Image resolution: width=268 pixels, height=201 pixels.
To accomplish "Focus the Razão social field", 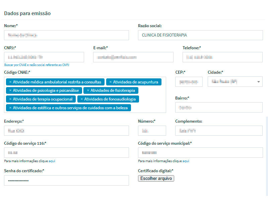I will 200,35.
